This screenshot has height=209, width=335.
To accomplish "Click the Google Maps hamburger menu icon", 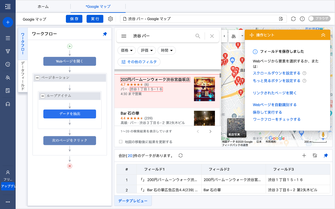I will tap(124, 36).
